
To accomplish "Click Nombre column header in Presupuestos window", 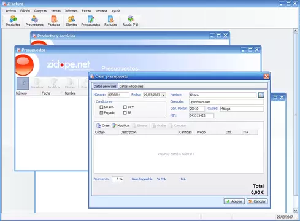I will coord(75,93).
